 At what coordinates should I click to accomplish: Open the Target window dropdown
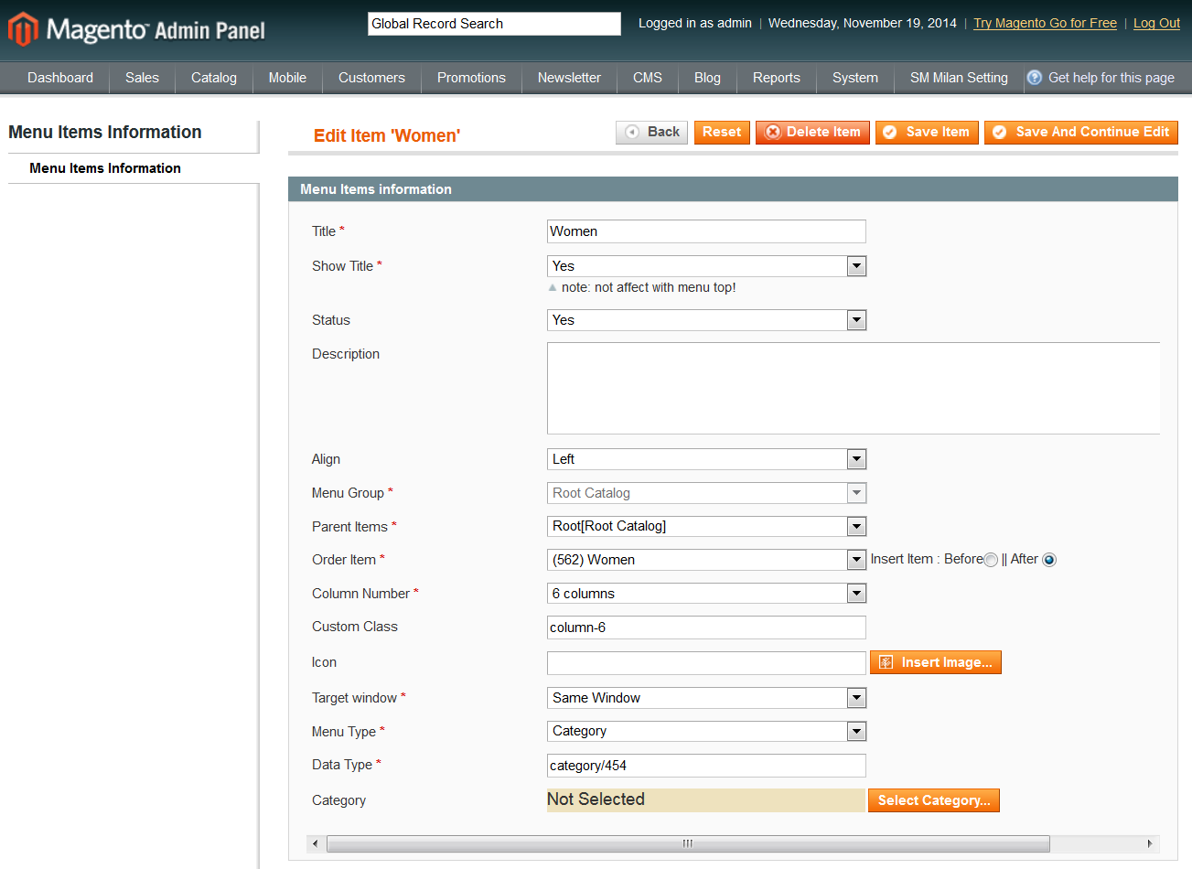click(706, 698)
